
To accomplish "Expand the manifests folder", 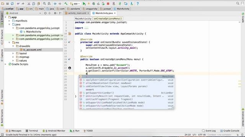I will (9, 21).
